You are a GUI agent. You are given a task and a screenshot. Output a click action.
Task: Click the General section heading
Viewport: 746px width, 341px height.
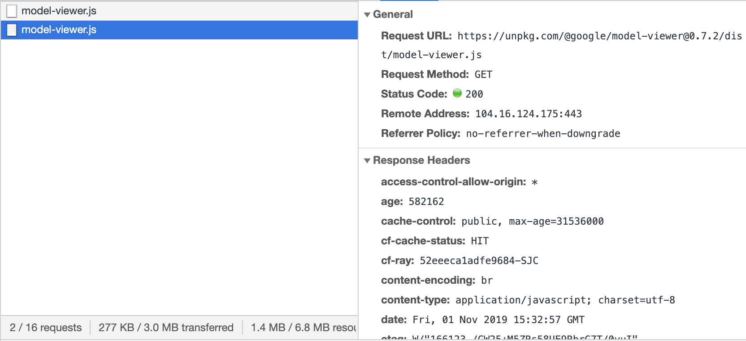[393, 14]
